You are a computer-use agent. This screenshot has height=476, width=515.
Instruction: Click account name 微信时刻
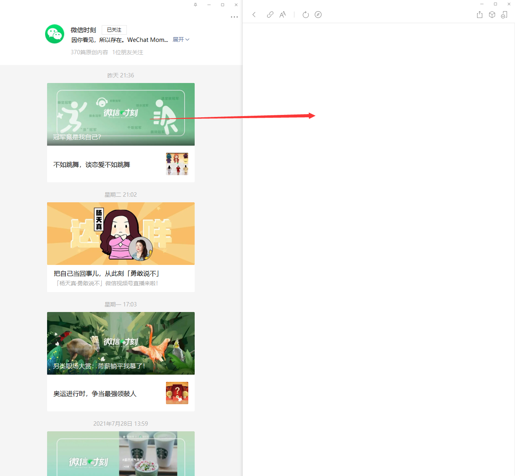pyautogui.click(x=83, y=30)
